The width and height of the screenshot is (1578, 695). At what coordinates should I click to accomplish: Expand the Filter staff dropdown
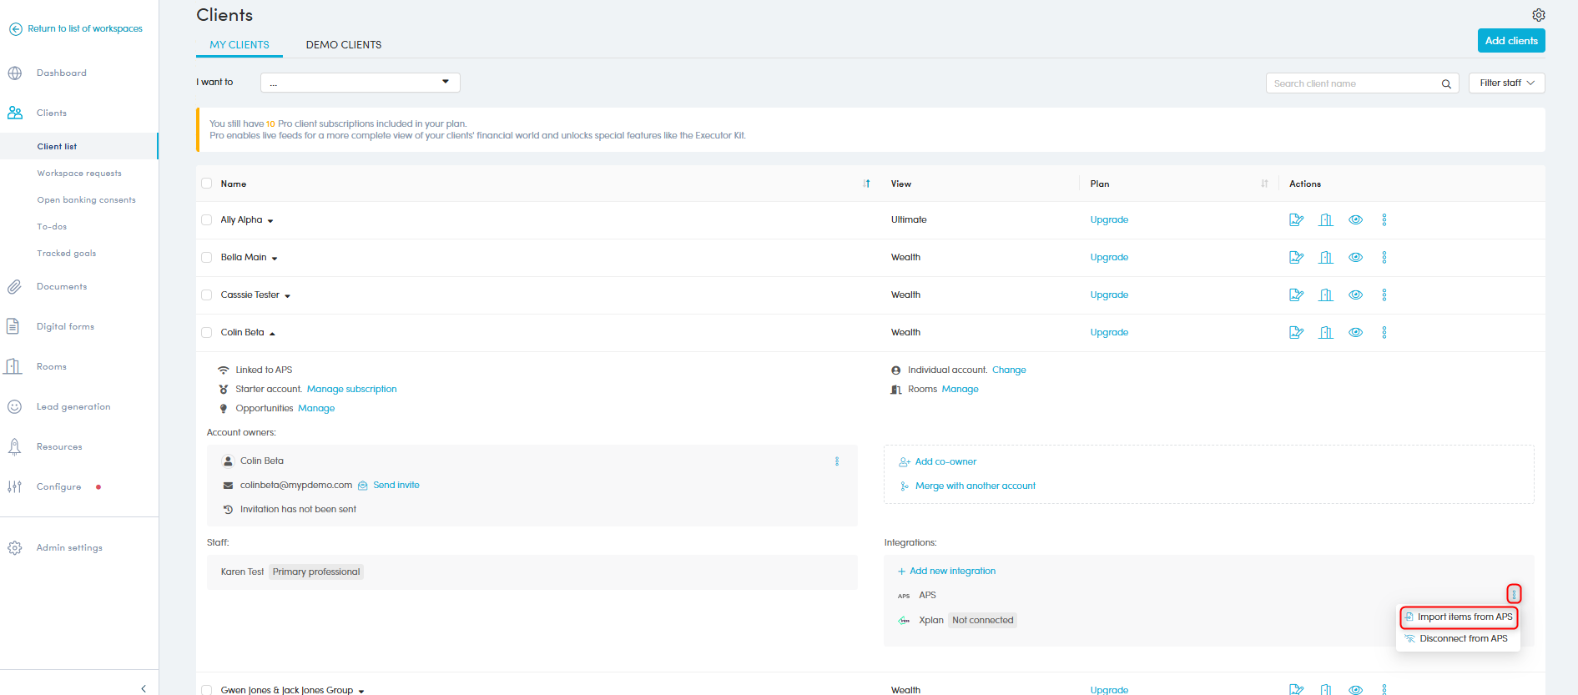[1506, 83]
